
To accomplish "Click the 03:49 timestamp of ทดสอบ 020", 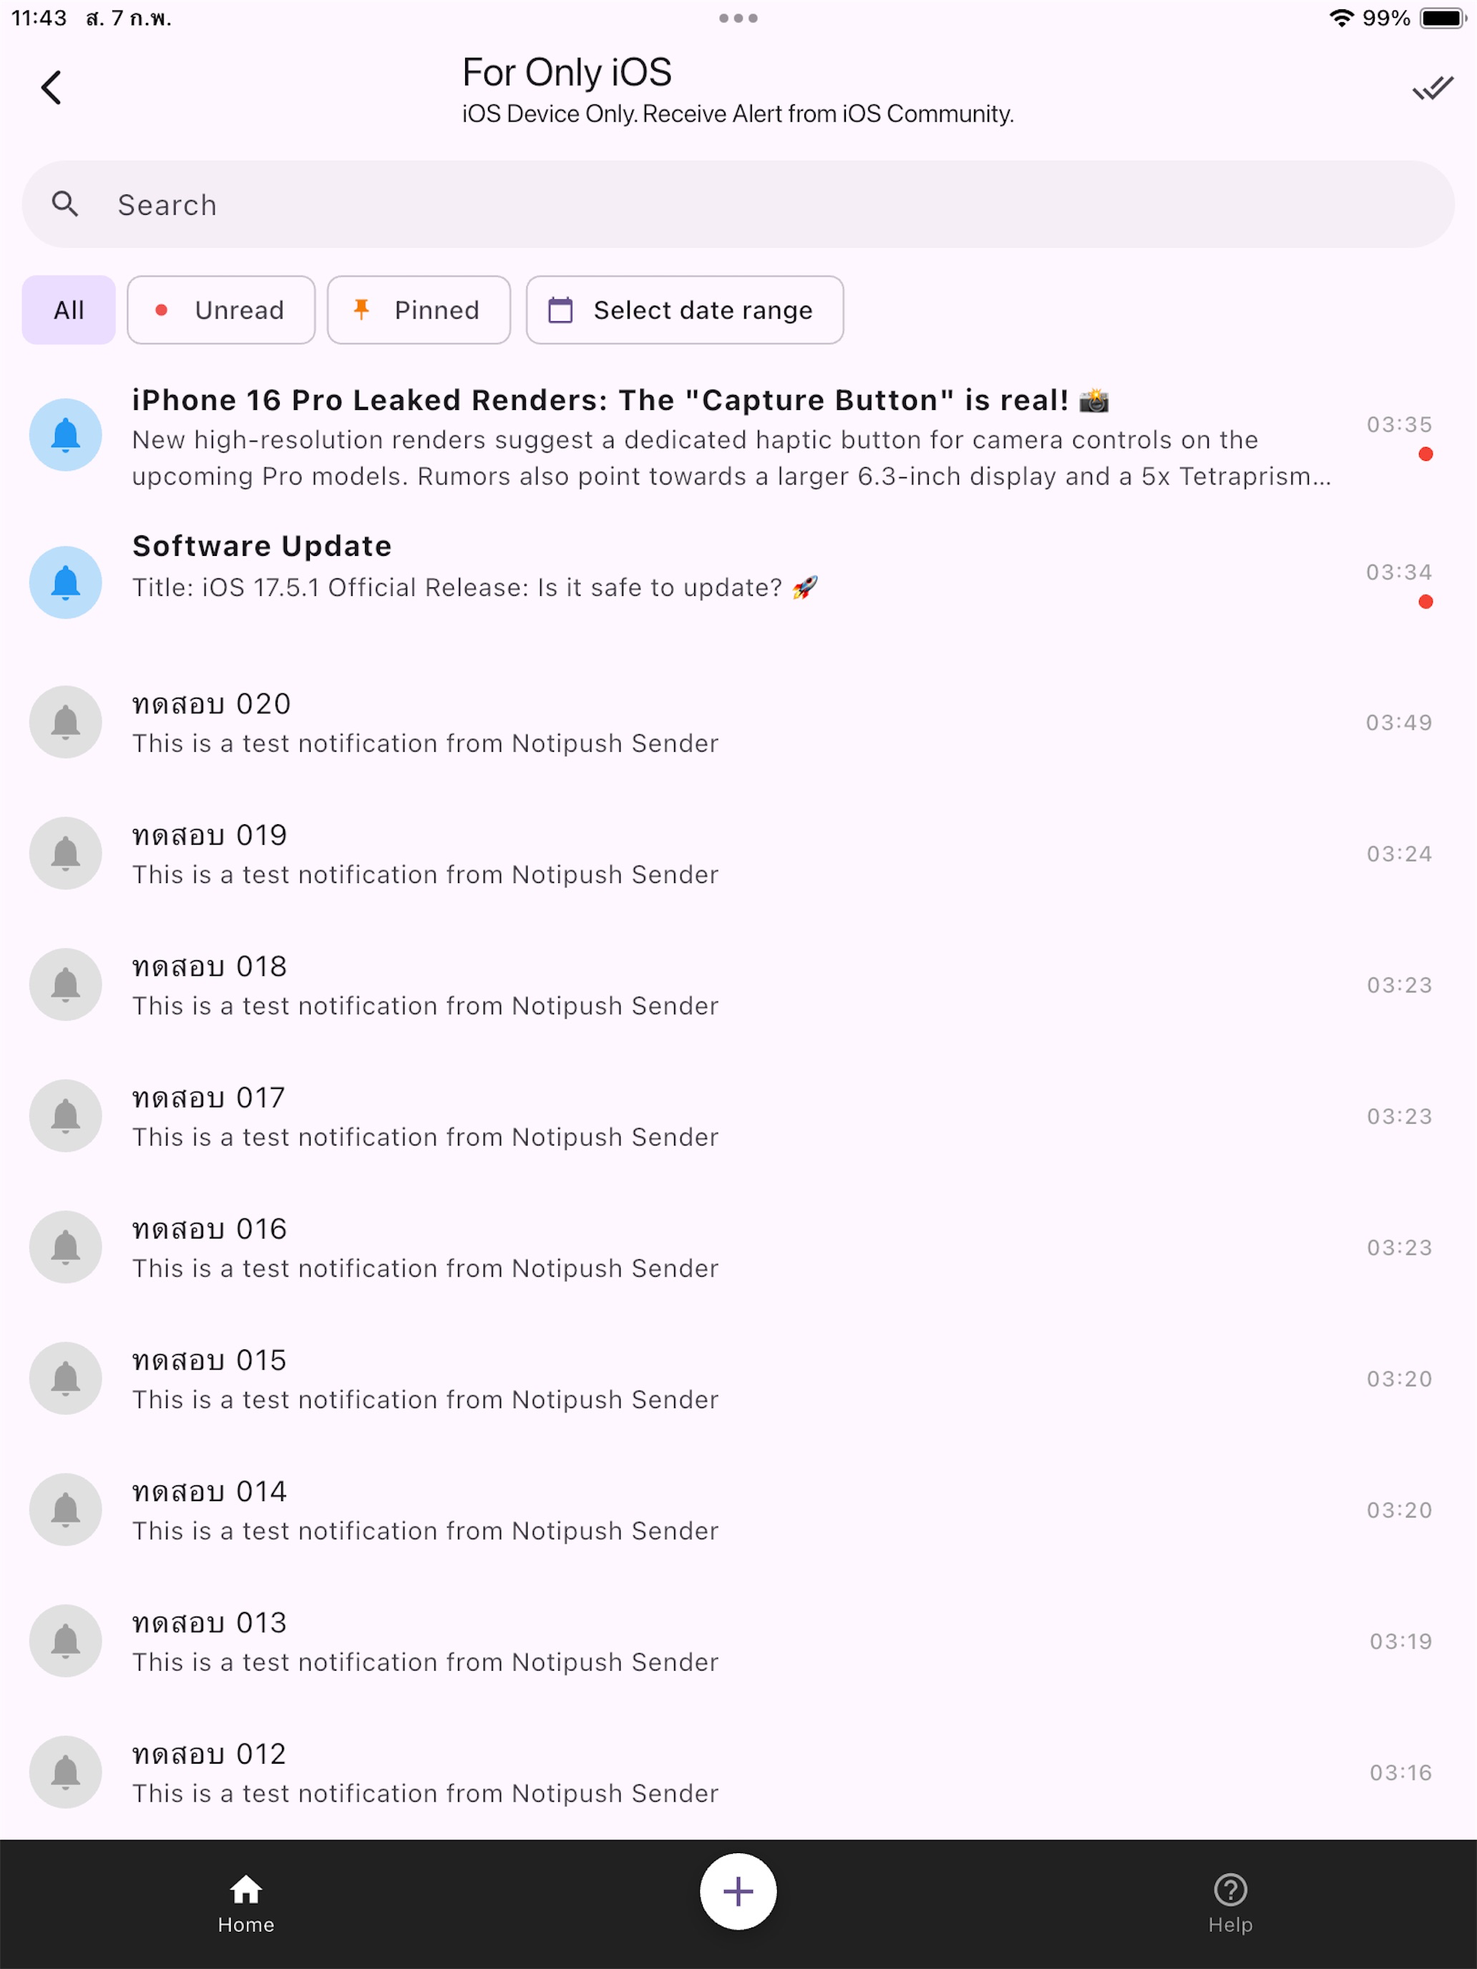I will 1399,722.
